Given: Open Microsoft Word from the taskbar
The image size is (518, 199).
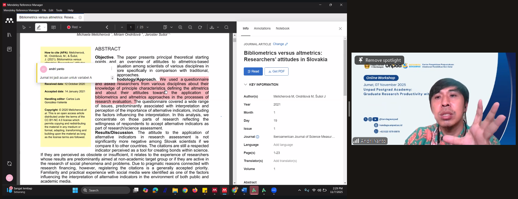Looking at the screenshot, I should pyautogui.click(x=244, y=190).
